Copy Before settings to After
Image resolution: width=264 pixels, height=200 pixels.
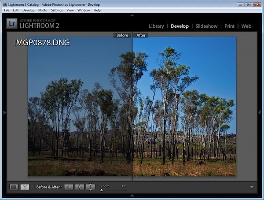tap(69, 187)
